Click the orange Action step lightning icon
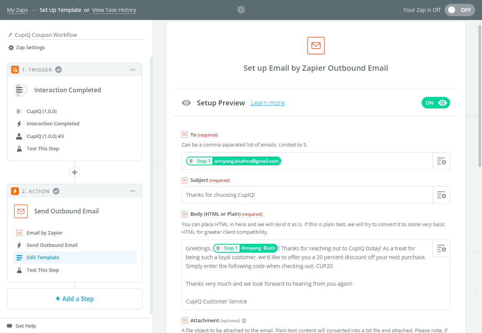 pos(15,191)
